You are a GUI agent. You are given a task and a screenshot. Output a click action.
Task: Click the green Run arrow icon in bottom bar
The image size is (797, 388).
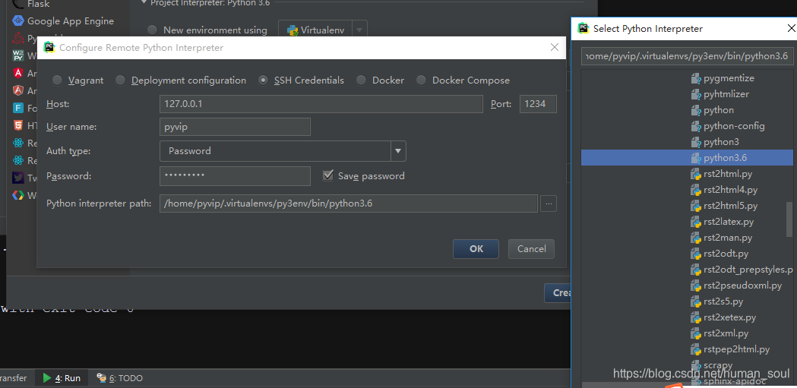click(x=47, y=378)
